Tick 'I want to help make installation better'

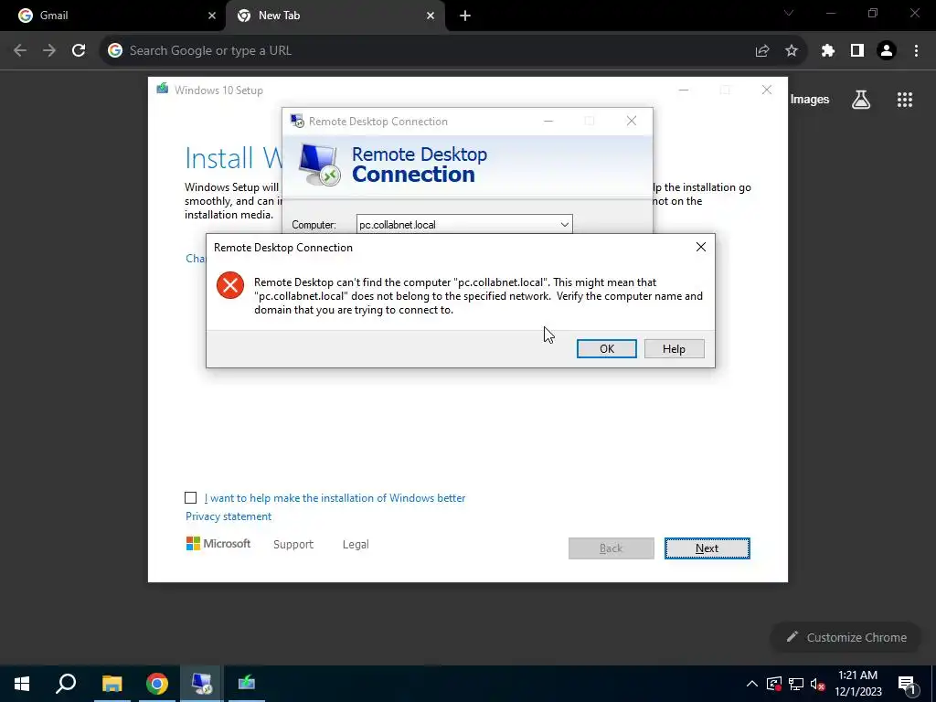[190, 498]
